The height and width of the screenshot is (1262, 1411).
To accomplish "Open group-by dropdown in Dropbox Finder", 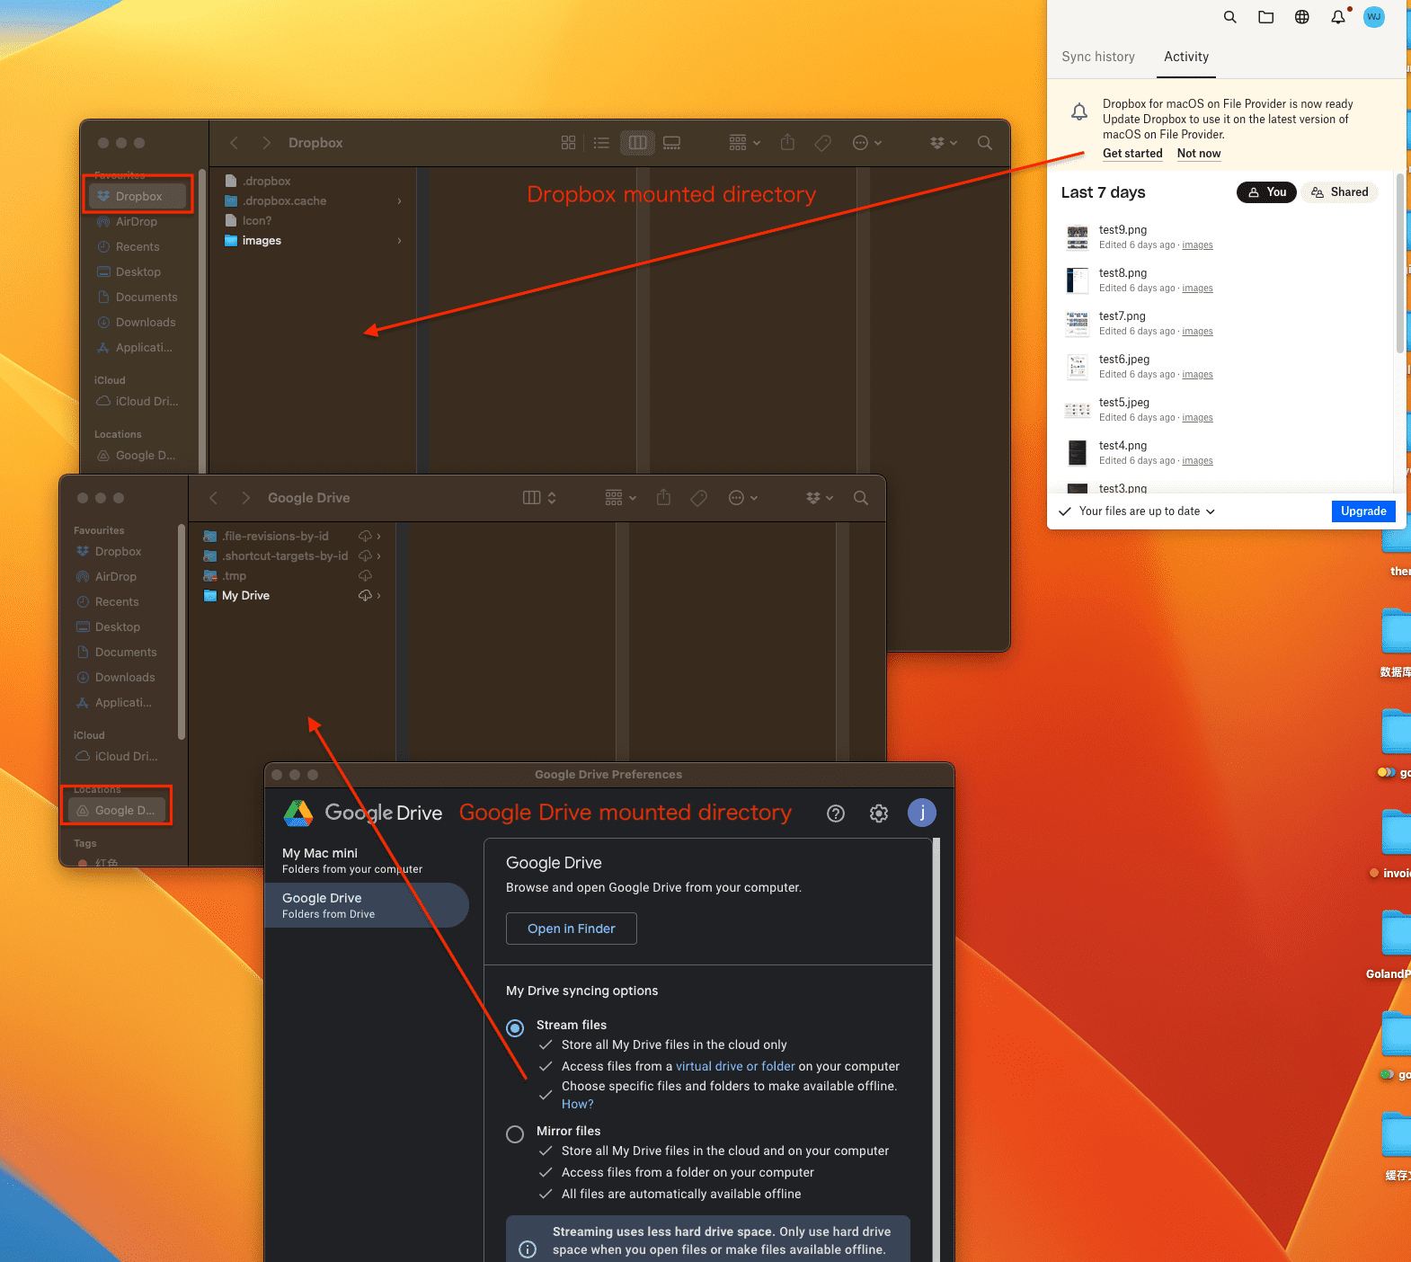I will coord(745,143).
